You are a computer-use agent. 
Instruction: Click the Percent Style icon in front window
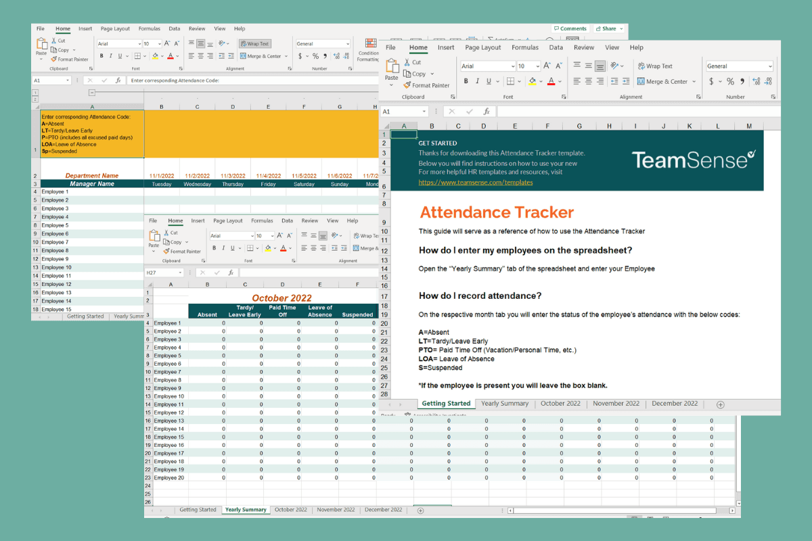coord(730,81)
